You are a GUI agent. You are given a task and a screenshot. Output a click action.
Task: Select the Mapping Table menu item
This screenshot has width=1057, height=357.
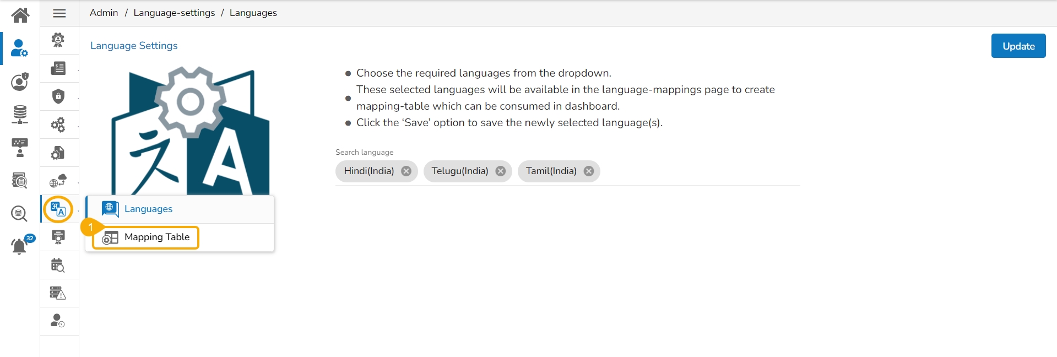pos(156,237)
